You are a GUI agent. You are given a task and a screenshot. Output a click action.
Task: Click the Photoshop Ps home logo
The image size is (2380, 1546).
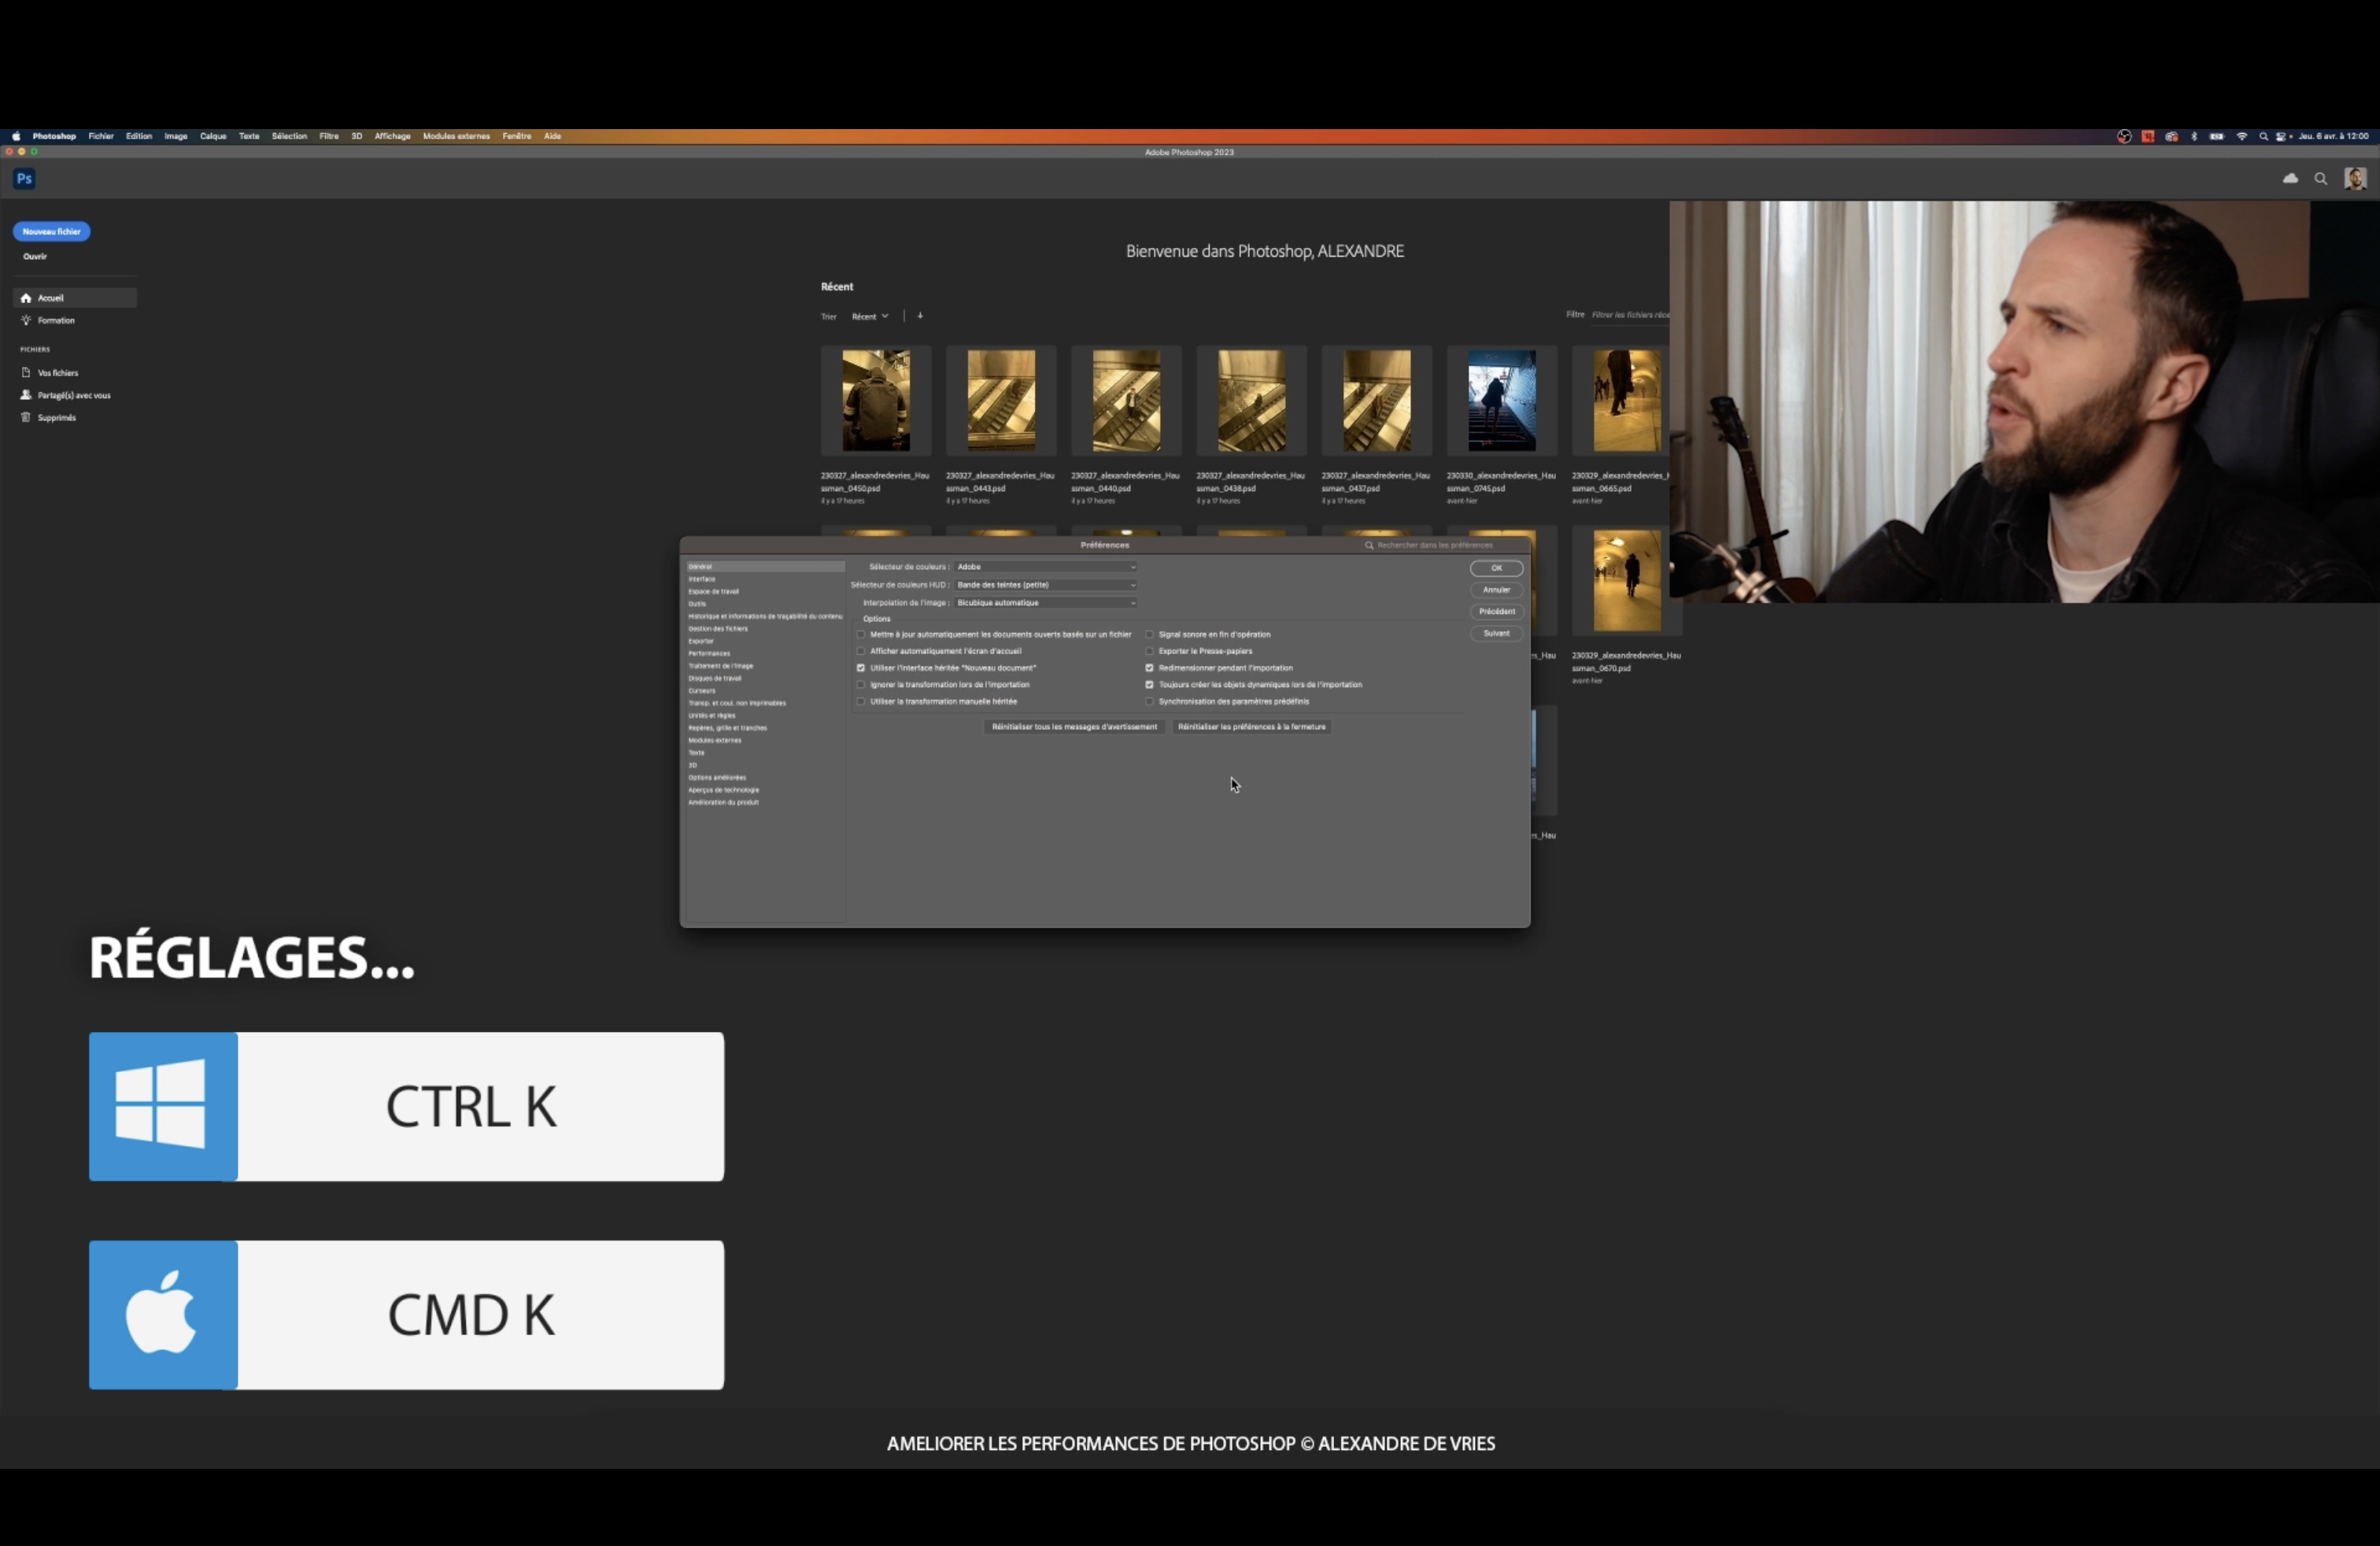[x=25, y=179]
